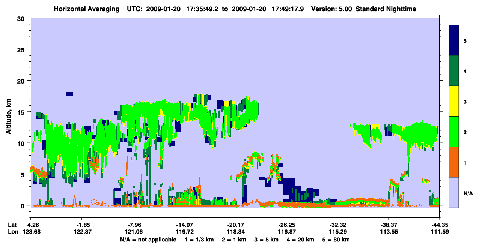This screenshot has width=488, height=250.
Task: Click the y-axis tick label 30
Action: click(x=21, y=18)
